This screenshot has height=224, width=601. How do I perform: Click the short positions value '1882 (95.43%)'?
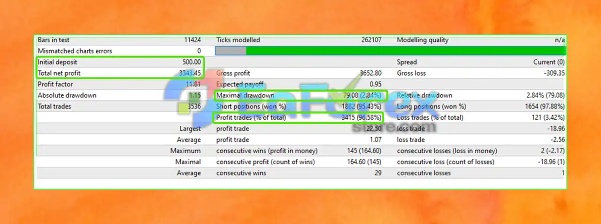362,107
